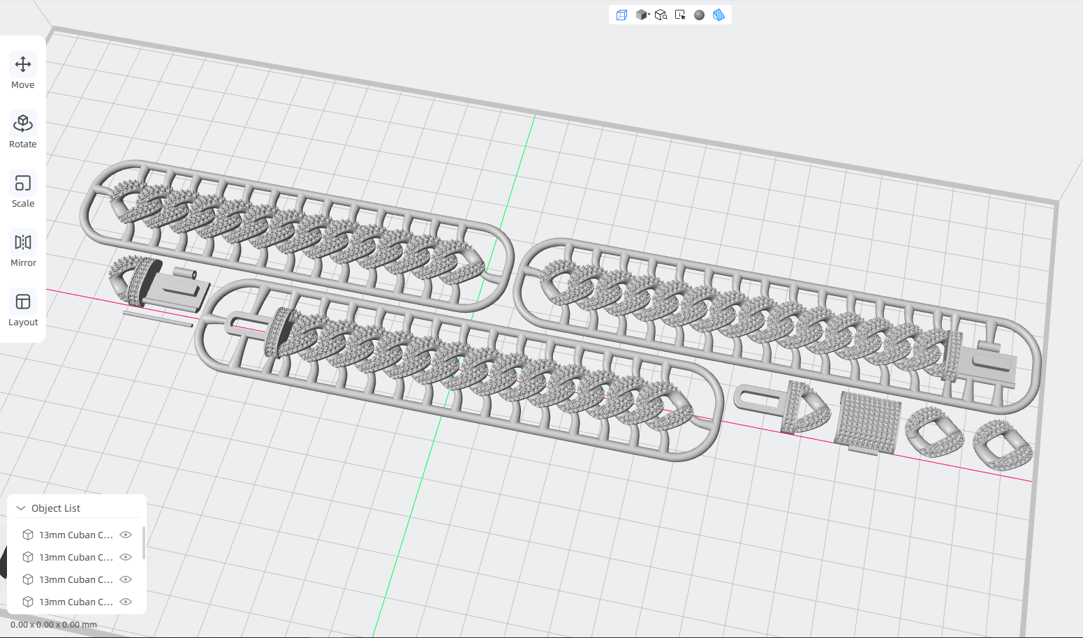Select the second 13mm Cuban object row

click(x=77, y=557)
